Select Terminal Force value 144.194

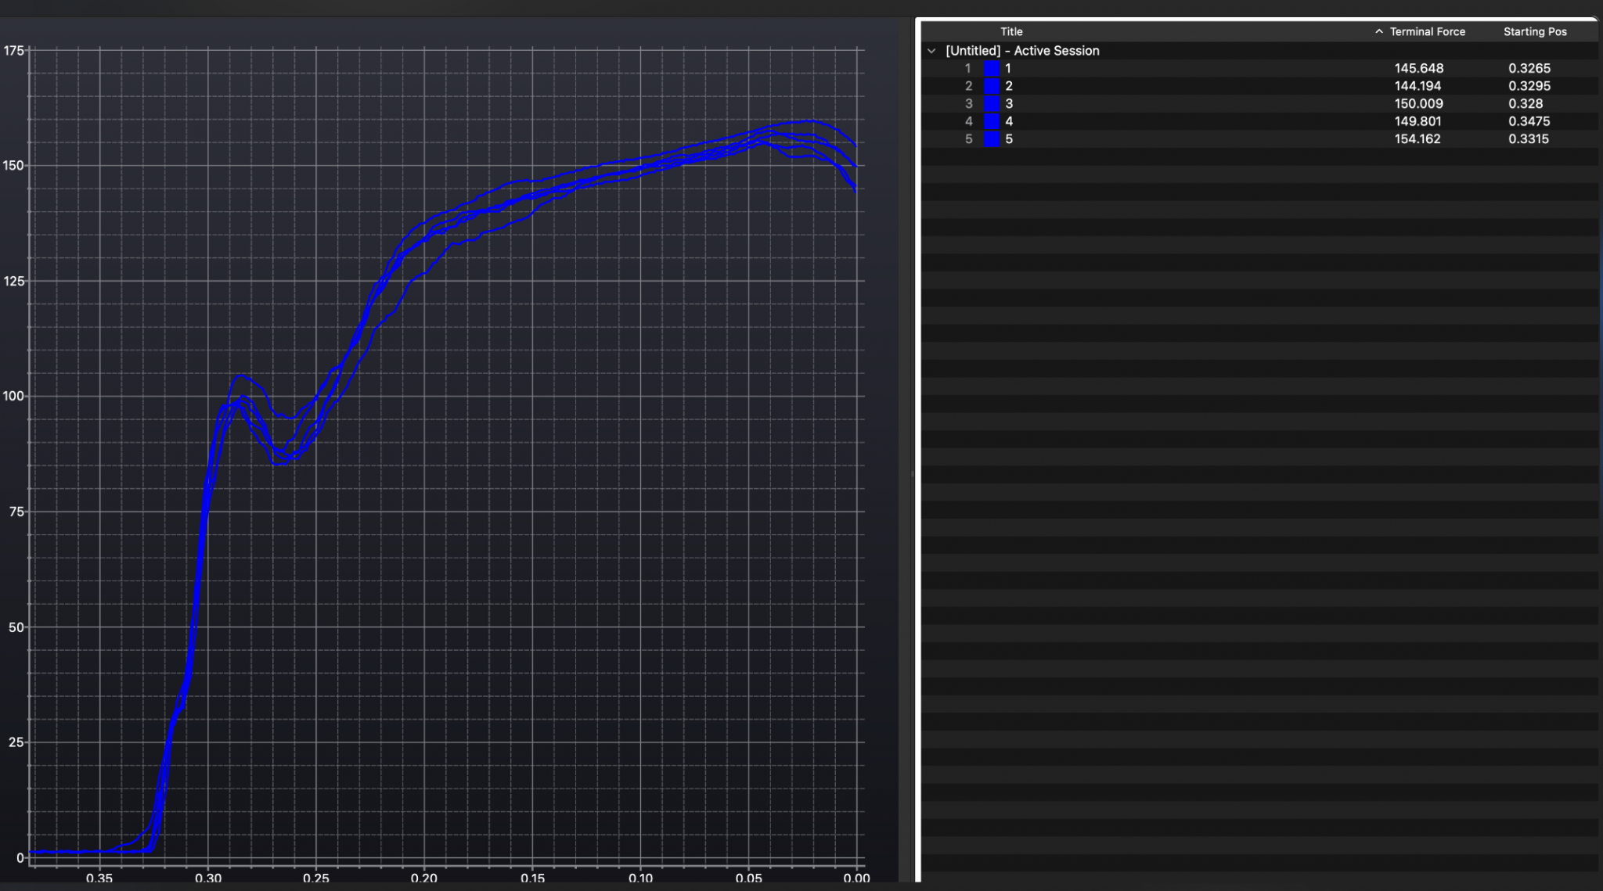point(1417,86)
